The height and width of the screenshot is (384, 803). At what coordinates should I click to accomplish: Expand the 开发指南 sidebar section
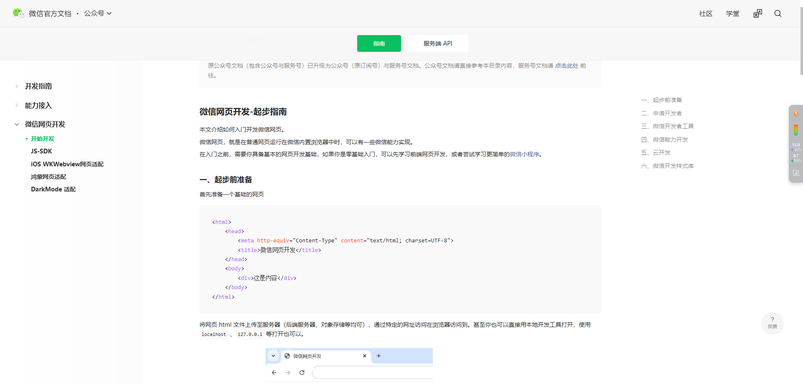pos(38,86)
